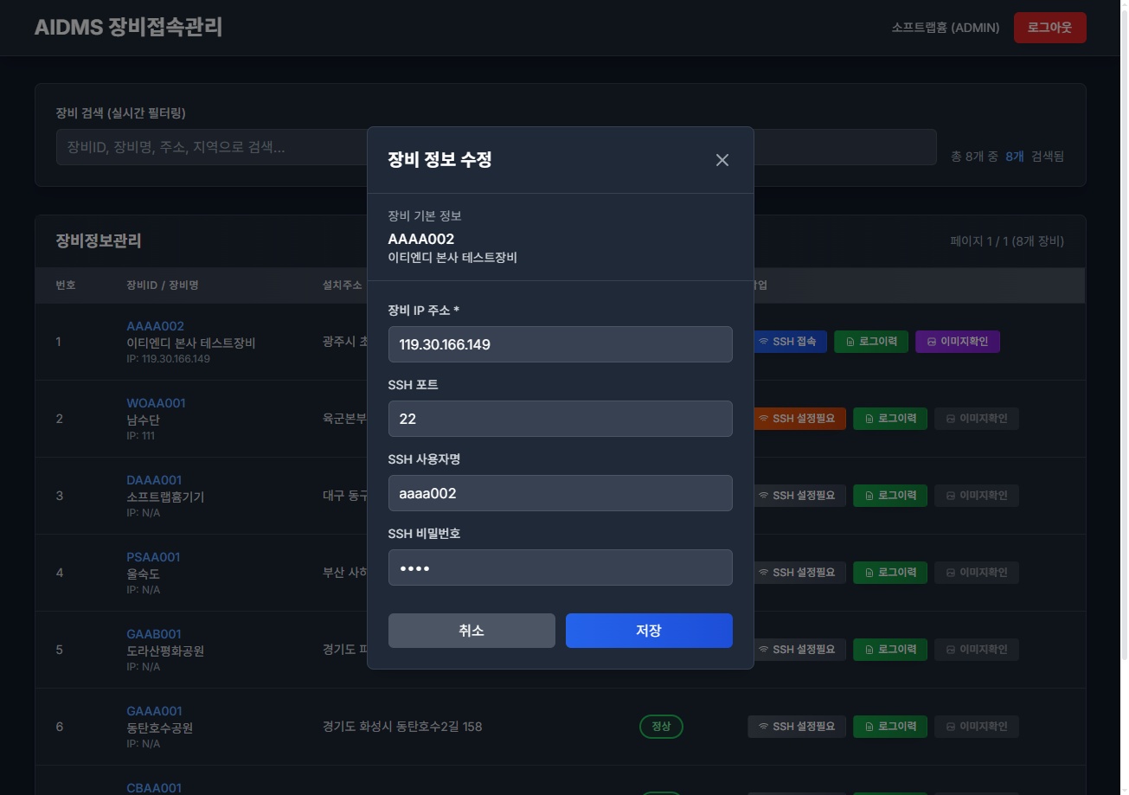Click 소프트랩홈 (ADMIN) user label
This screenshot has width=1129, height=795.
point(946,28)
